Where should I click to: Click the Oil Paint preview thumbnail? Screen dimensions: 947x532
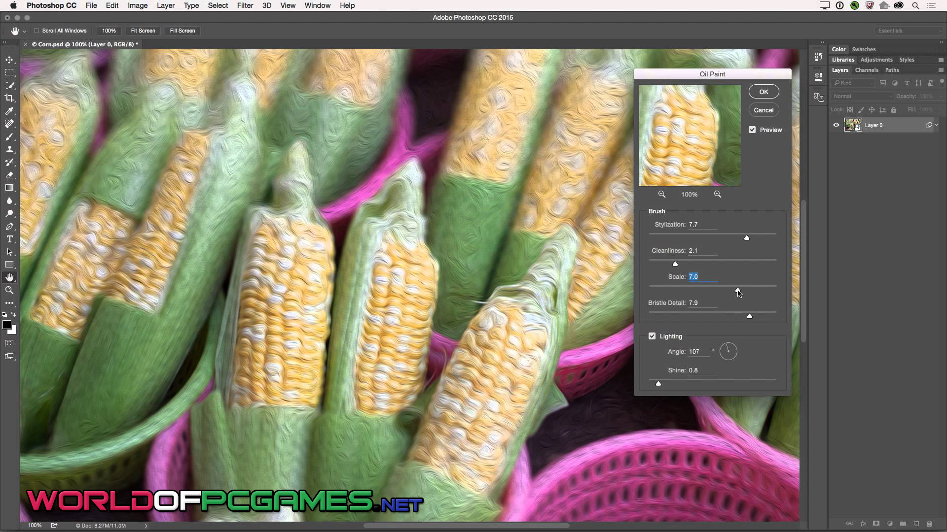point(690,135)
